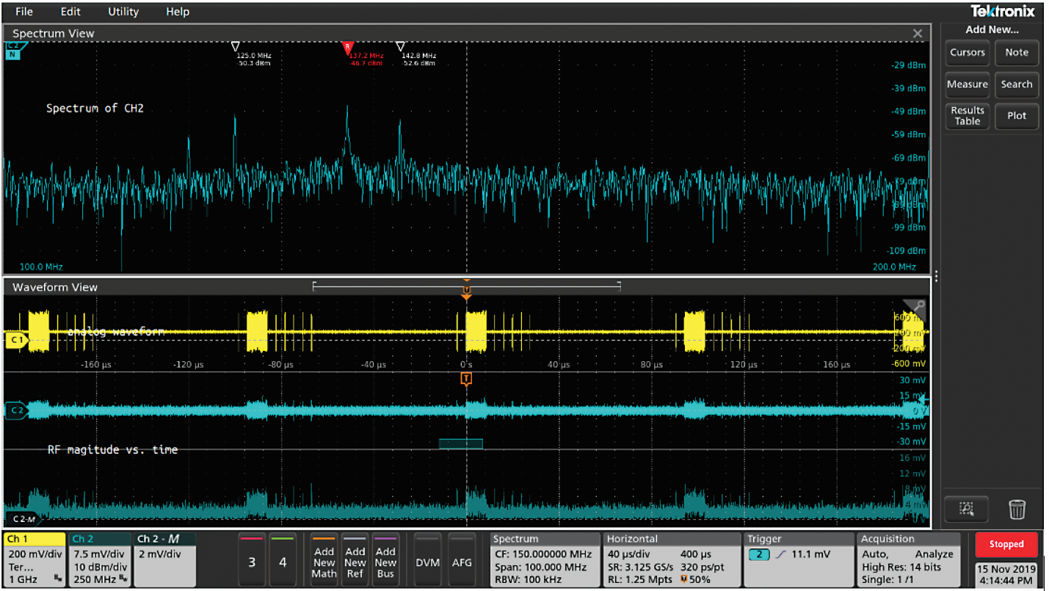The width and height of the screenshot is (1049, 591).
Task: Click the Add New Math badge
Action: [324, 560]
